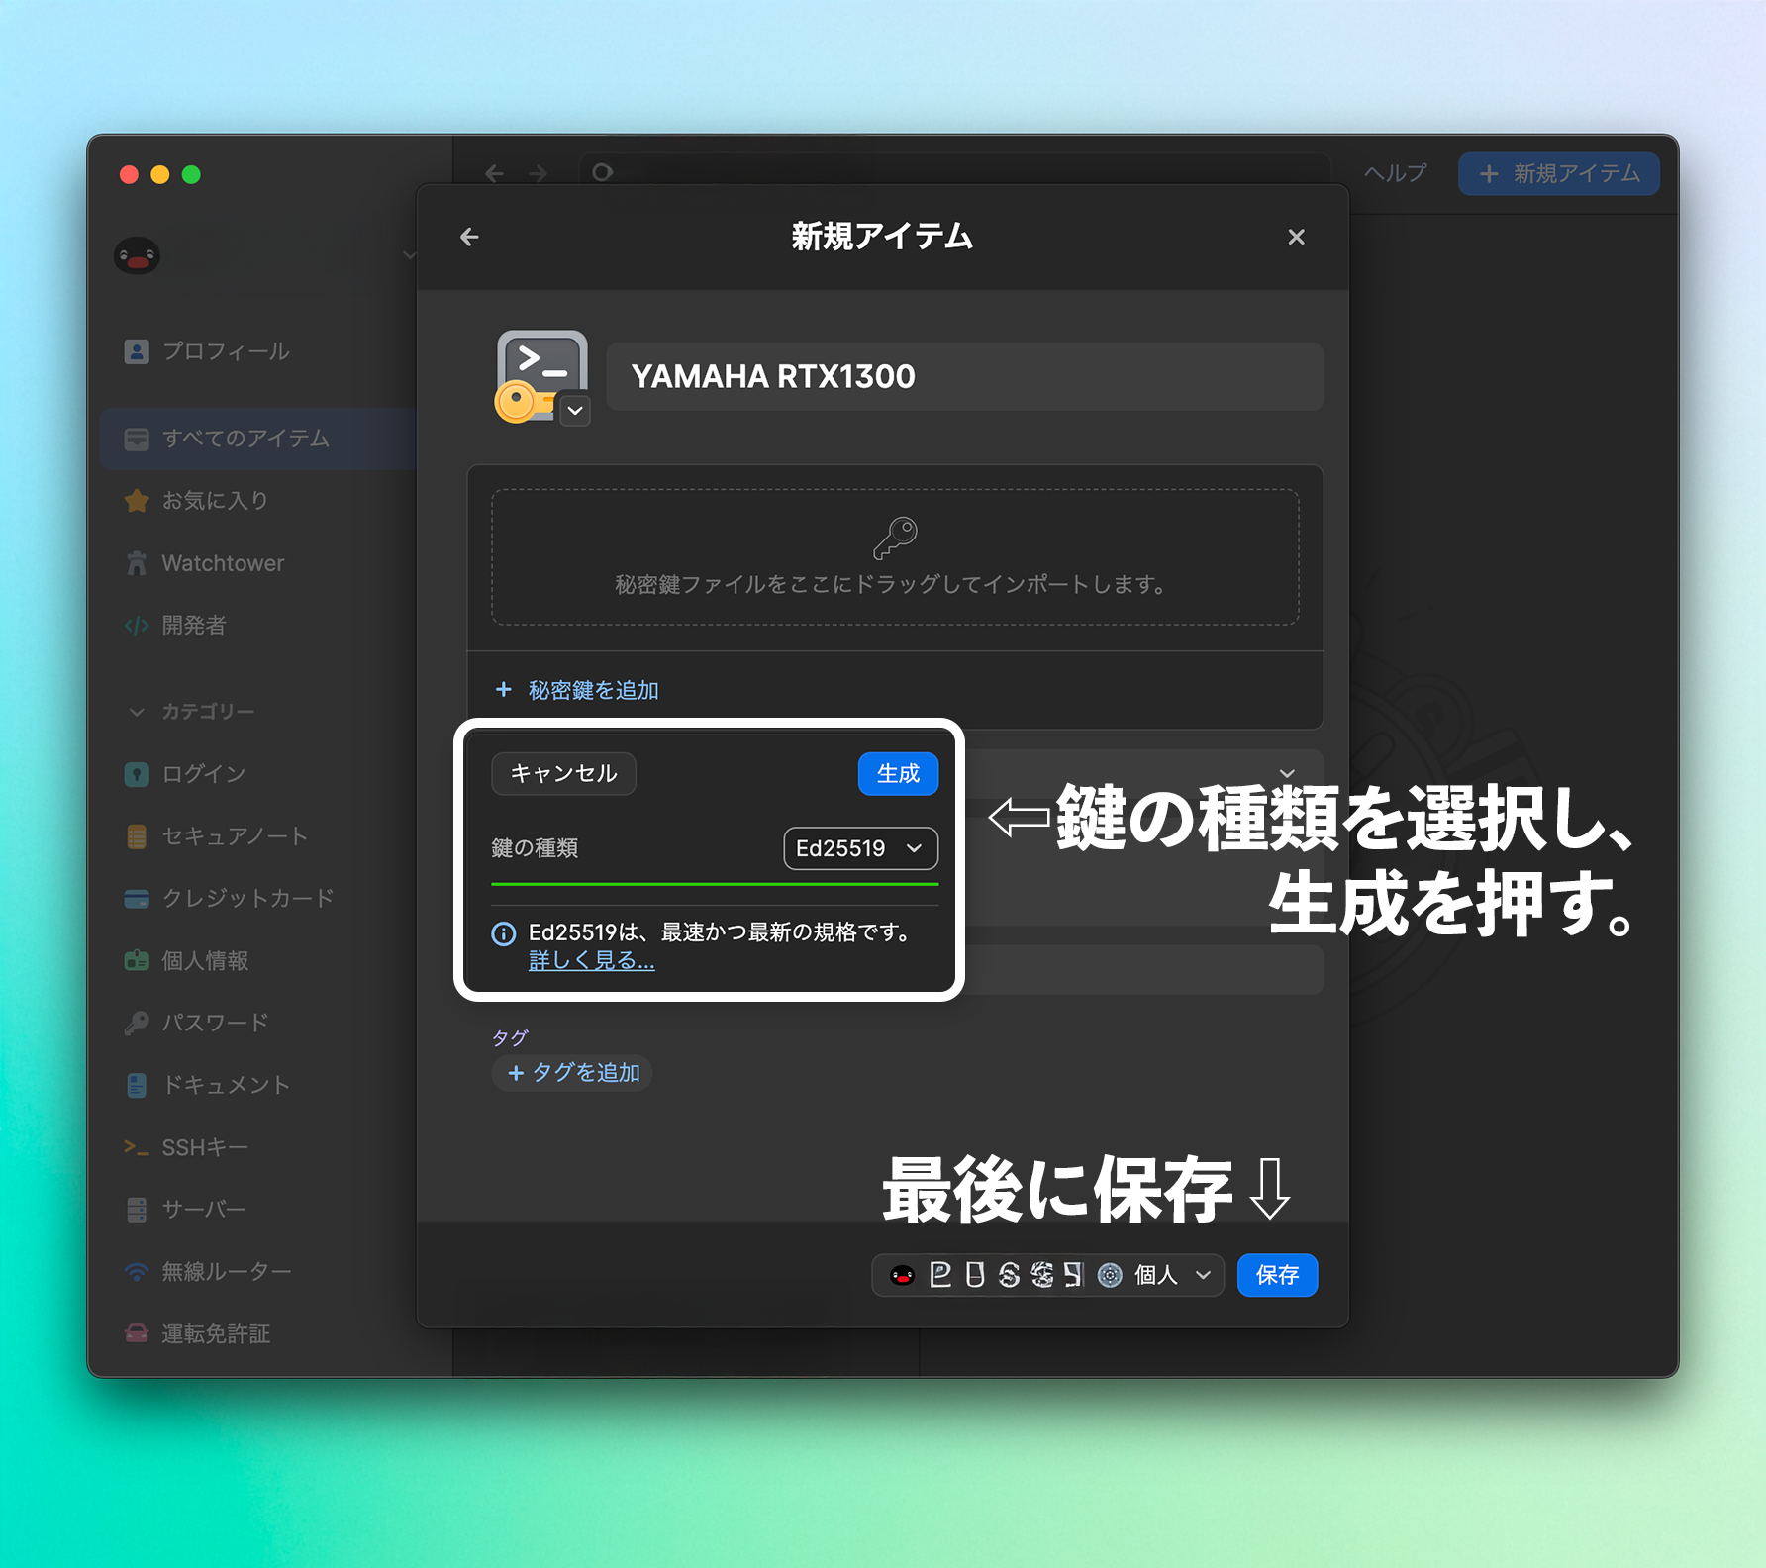Collapse the カテゴリー section
Screen dimensions: 1766x1568
pyautogui.click(x=136, y=712)
